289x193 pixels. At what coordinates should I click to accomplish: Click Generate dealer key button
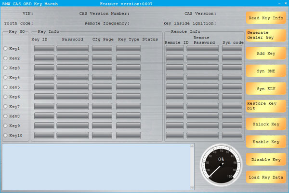266,35
